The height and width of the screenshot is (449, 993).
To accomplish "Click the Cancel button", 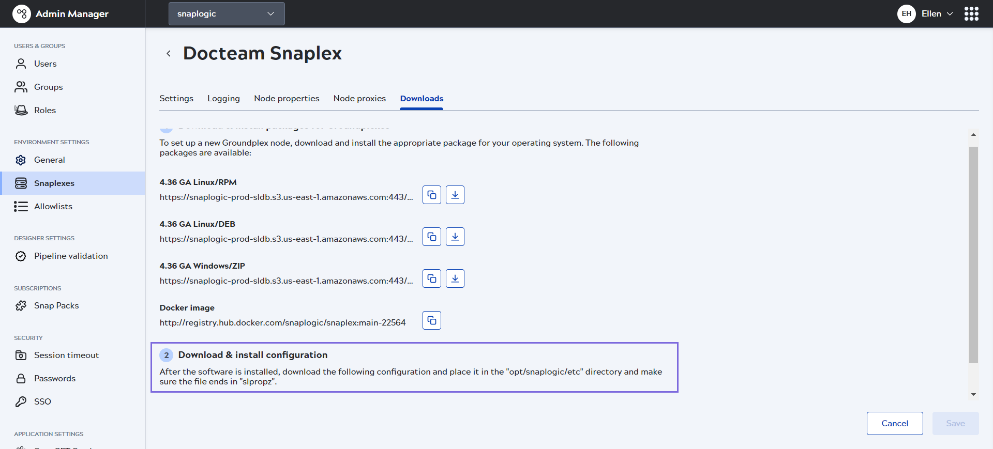I will click(x=894, y=423).
